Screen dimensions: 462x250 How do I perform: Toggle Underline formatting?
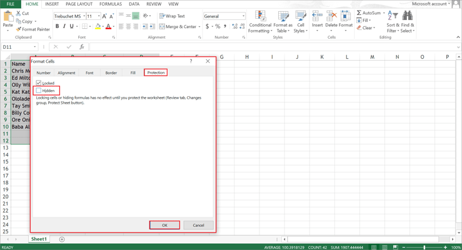pyautogui.click(x=72, y=26)
